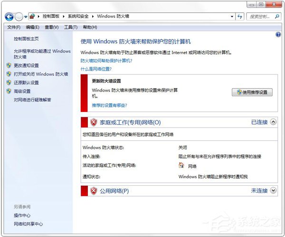Open the 帮助(H) menu
The width and height of the screenshot is (285, 237).
(x=90, y=27)
